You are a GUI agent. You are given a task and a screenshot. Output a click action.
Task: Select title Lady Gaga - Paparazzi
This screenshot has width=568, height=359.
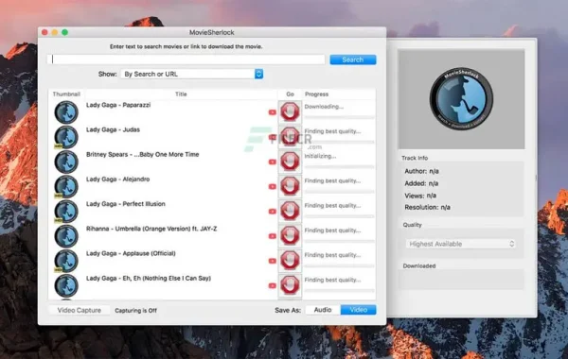[118, 105]
